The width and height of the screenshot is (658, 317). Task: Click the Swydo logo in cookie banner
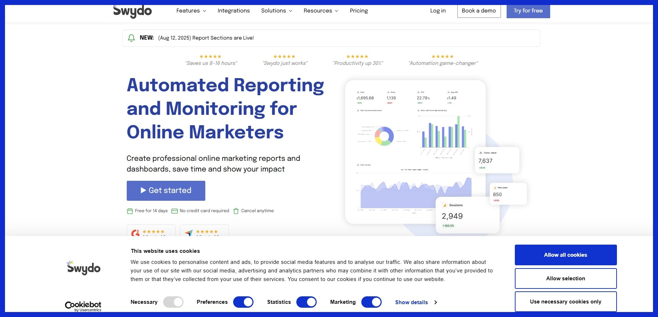click(84, 268)
